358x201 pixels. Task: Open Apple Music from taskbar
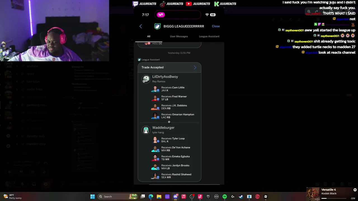[183, 197]
